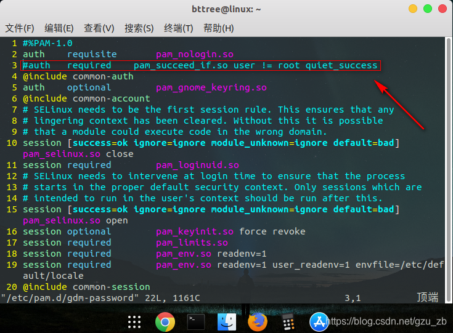Image resolution: width=453 pixels, height=333 pixels.
Task: Open the 帮助(H) menu
Action: click(218, 28)
